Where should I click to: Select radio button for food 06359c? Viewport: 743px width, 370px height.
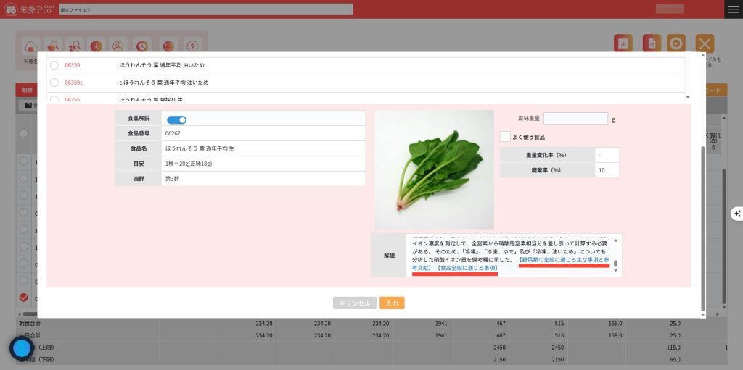click(54, 83)
